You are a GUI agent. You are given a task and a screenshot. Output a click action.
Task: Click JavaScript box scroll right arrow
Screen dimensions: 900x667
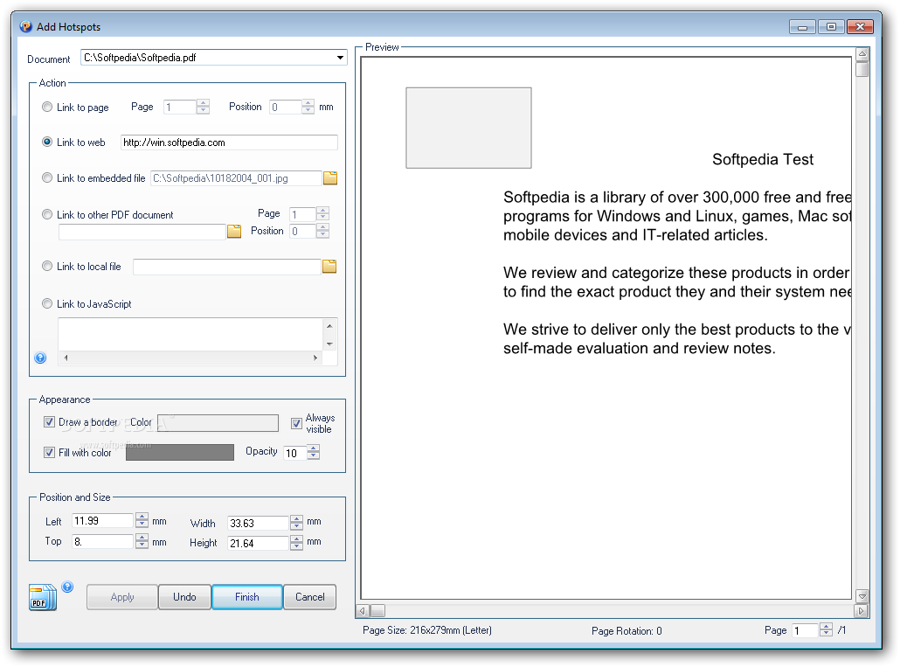pos(315,358)
